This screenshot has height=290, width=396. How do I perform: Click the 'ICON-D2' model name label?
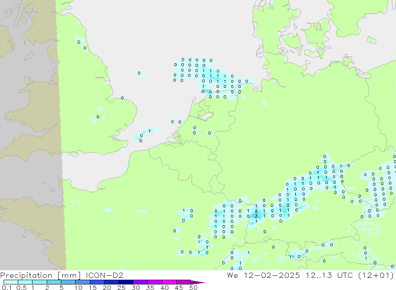[105, 275]
